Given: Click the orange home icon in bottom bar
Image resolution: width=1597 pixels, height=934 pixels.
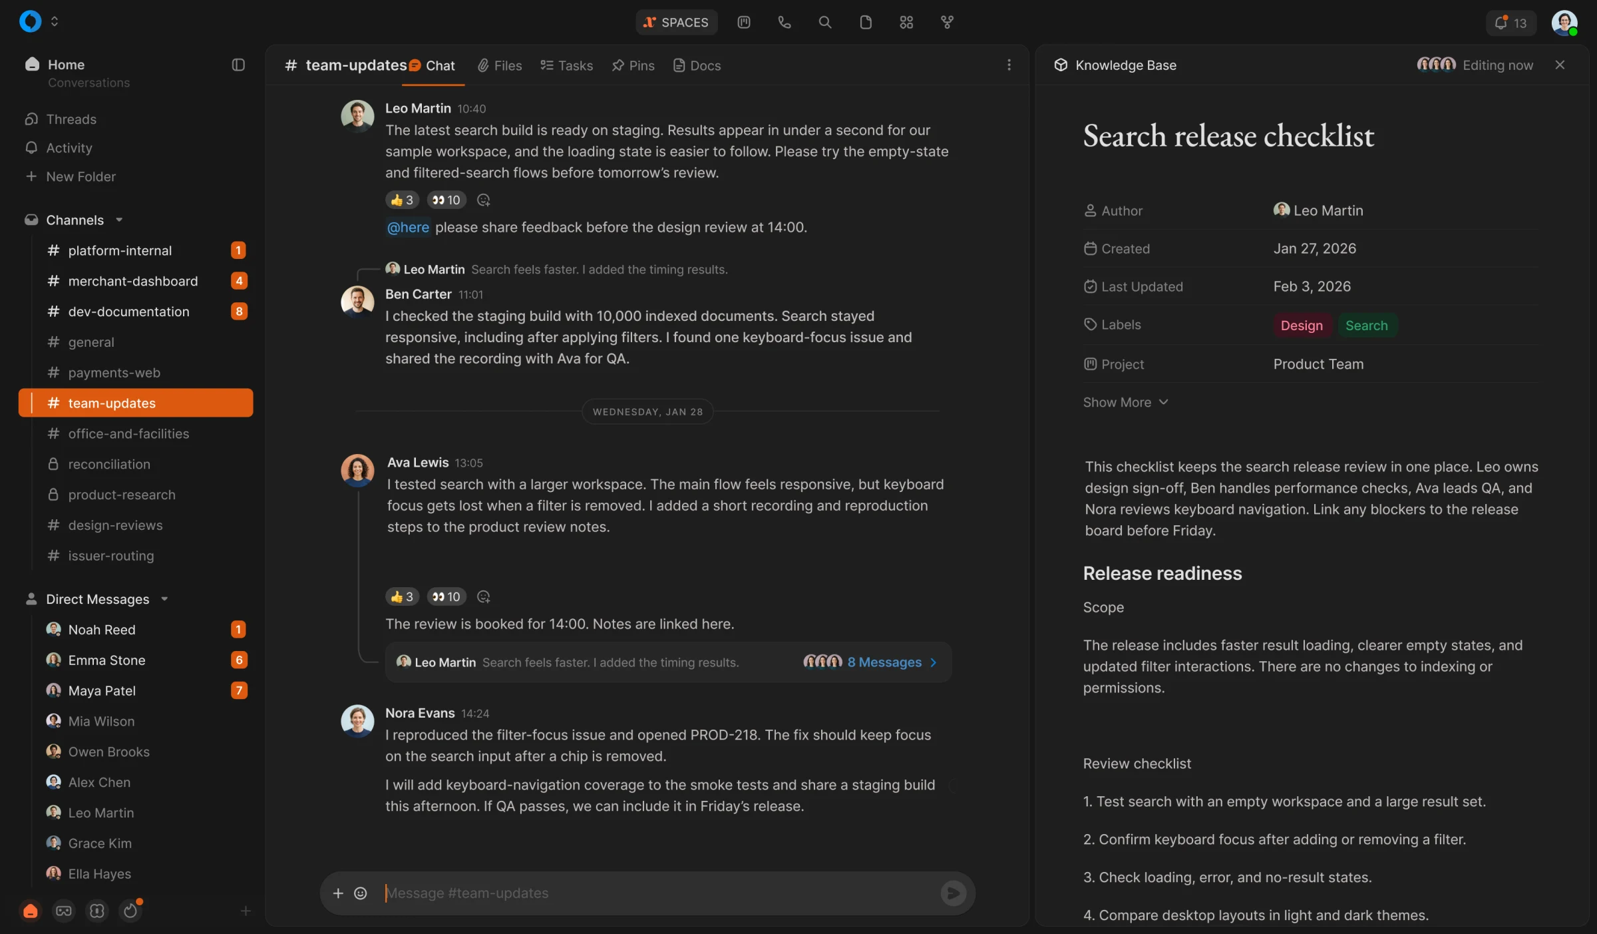Looking at the screenshot, I should coord(31,911).
